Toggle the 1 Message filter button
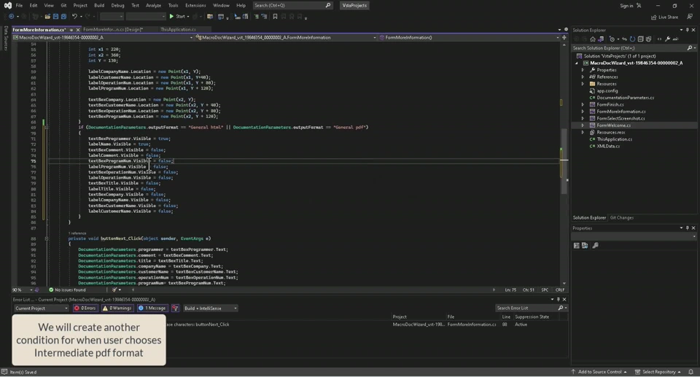 tap(152, 308)
